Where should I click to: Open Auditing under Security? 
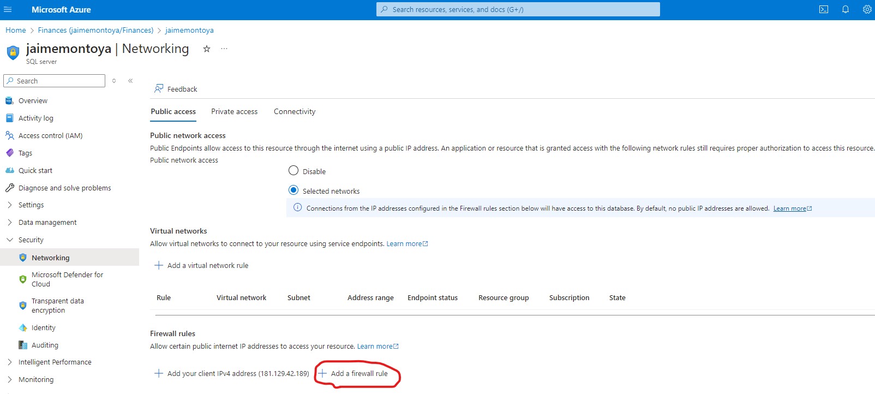click(x=45, y=345)
